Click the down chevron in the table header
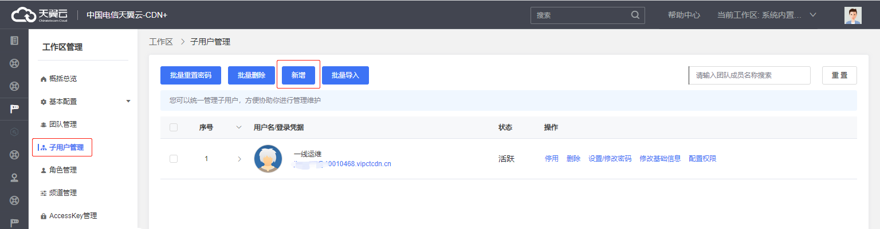The image size is (880, 229). (239, 127)
